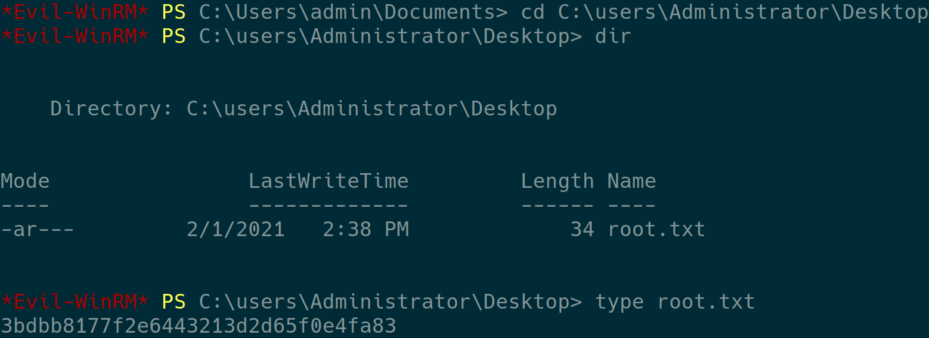
Task: Click the file length value 34
Action: (x=582, y=229)
